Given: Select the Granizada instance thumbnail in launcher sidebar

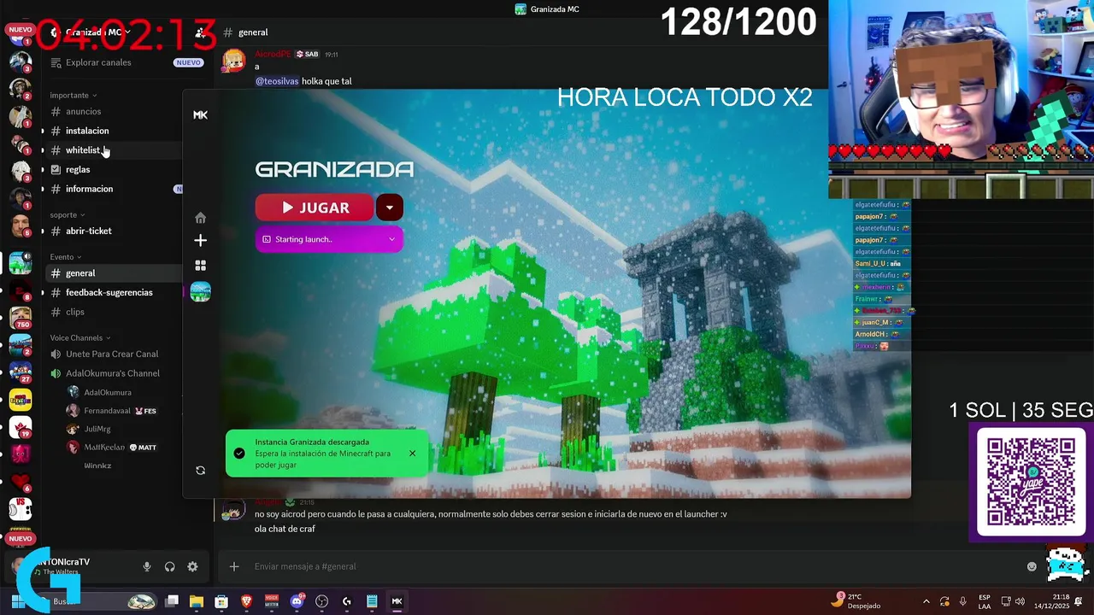Looking at the screenshot, I should pos(200,292).
